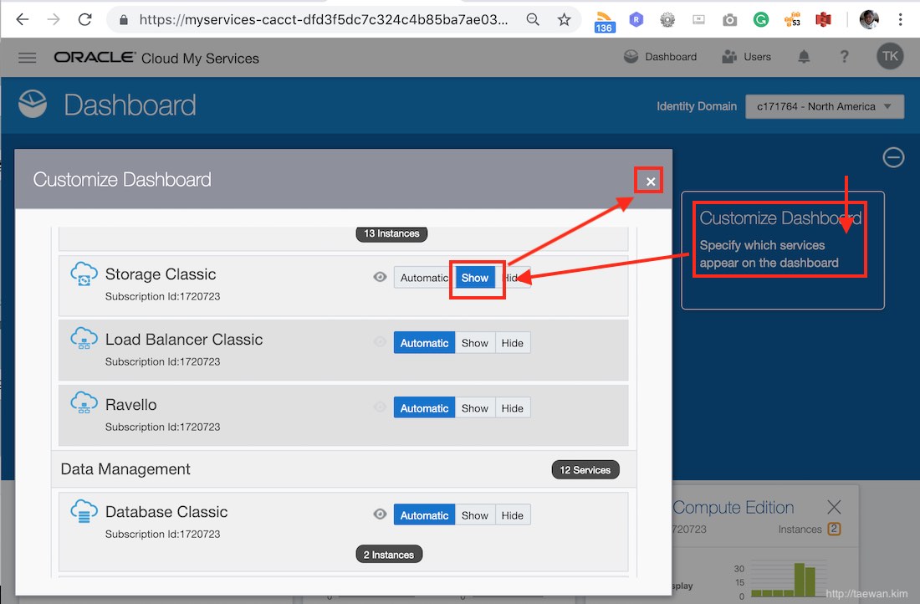This screenshot has height=604, width=920.
Task: Open the RSS extension showing 136
Action: coord(604,22)
